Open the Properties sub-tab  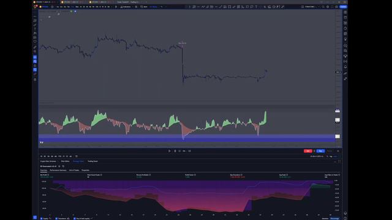pos(85,170)
